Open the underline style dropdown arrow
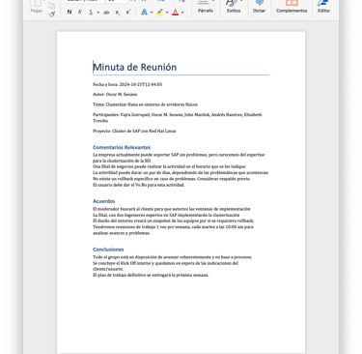Viewport: 362px width, 354px height. pos(97,13)
